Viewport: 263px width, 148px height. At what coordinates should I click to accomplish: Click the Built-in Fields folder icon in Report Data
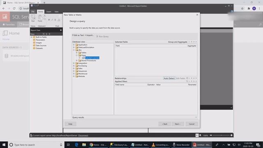tap(34, 37)
